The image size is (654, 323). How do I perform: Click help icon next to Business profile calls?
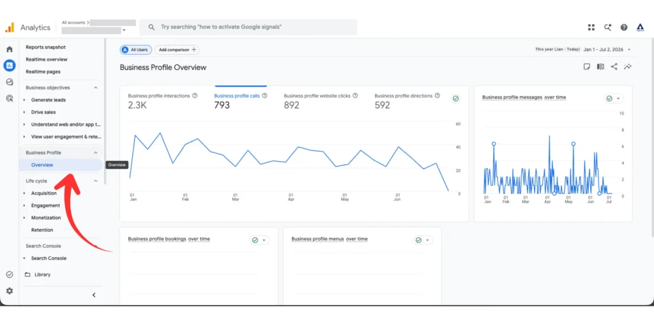click(x=264, y=96)
